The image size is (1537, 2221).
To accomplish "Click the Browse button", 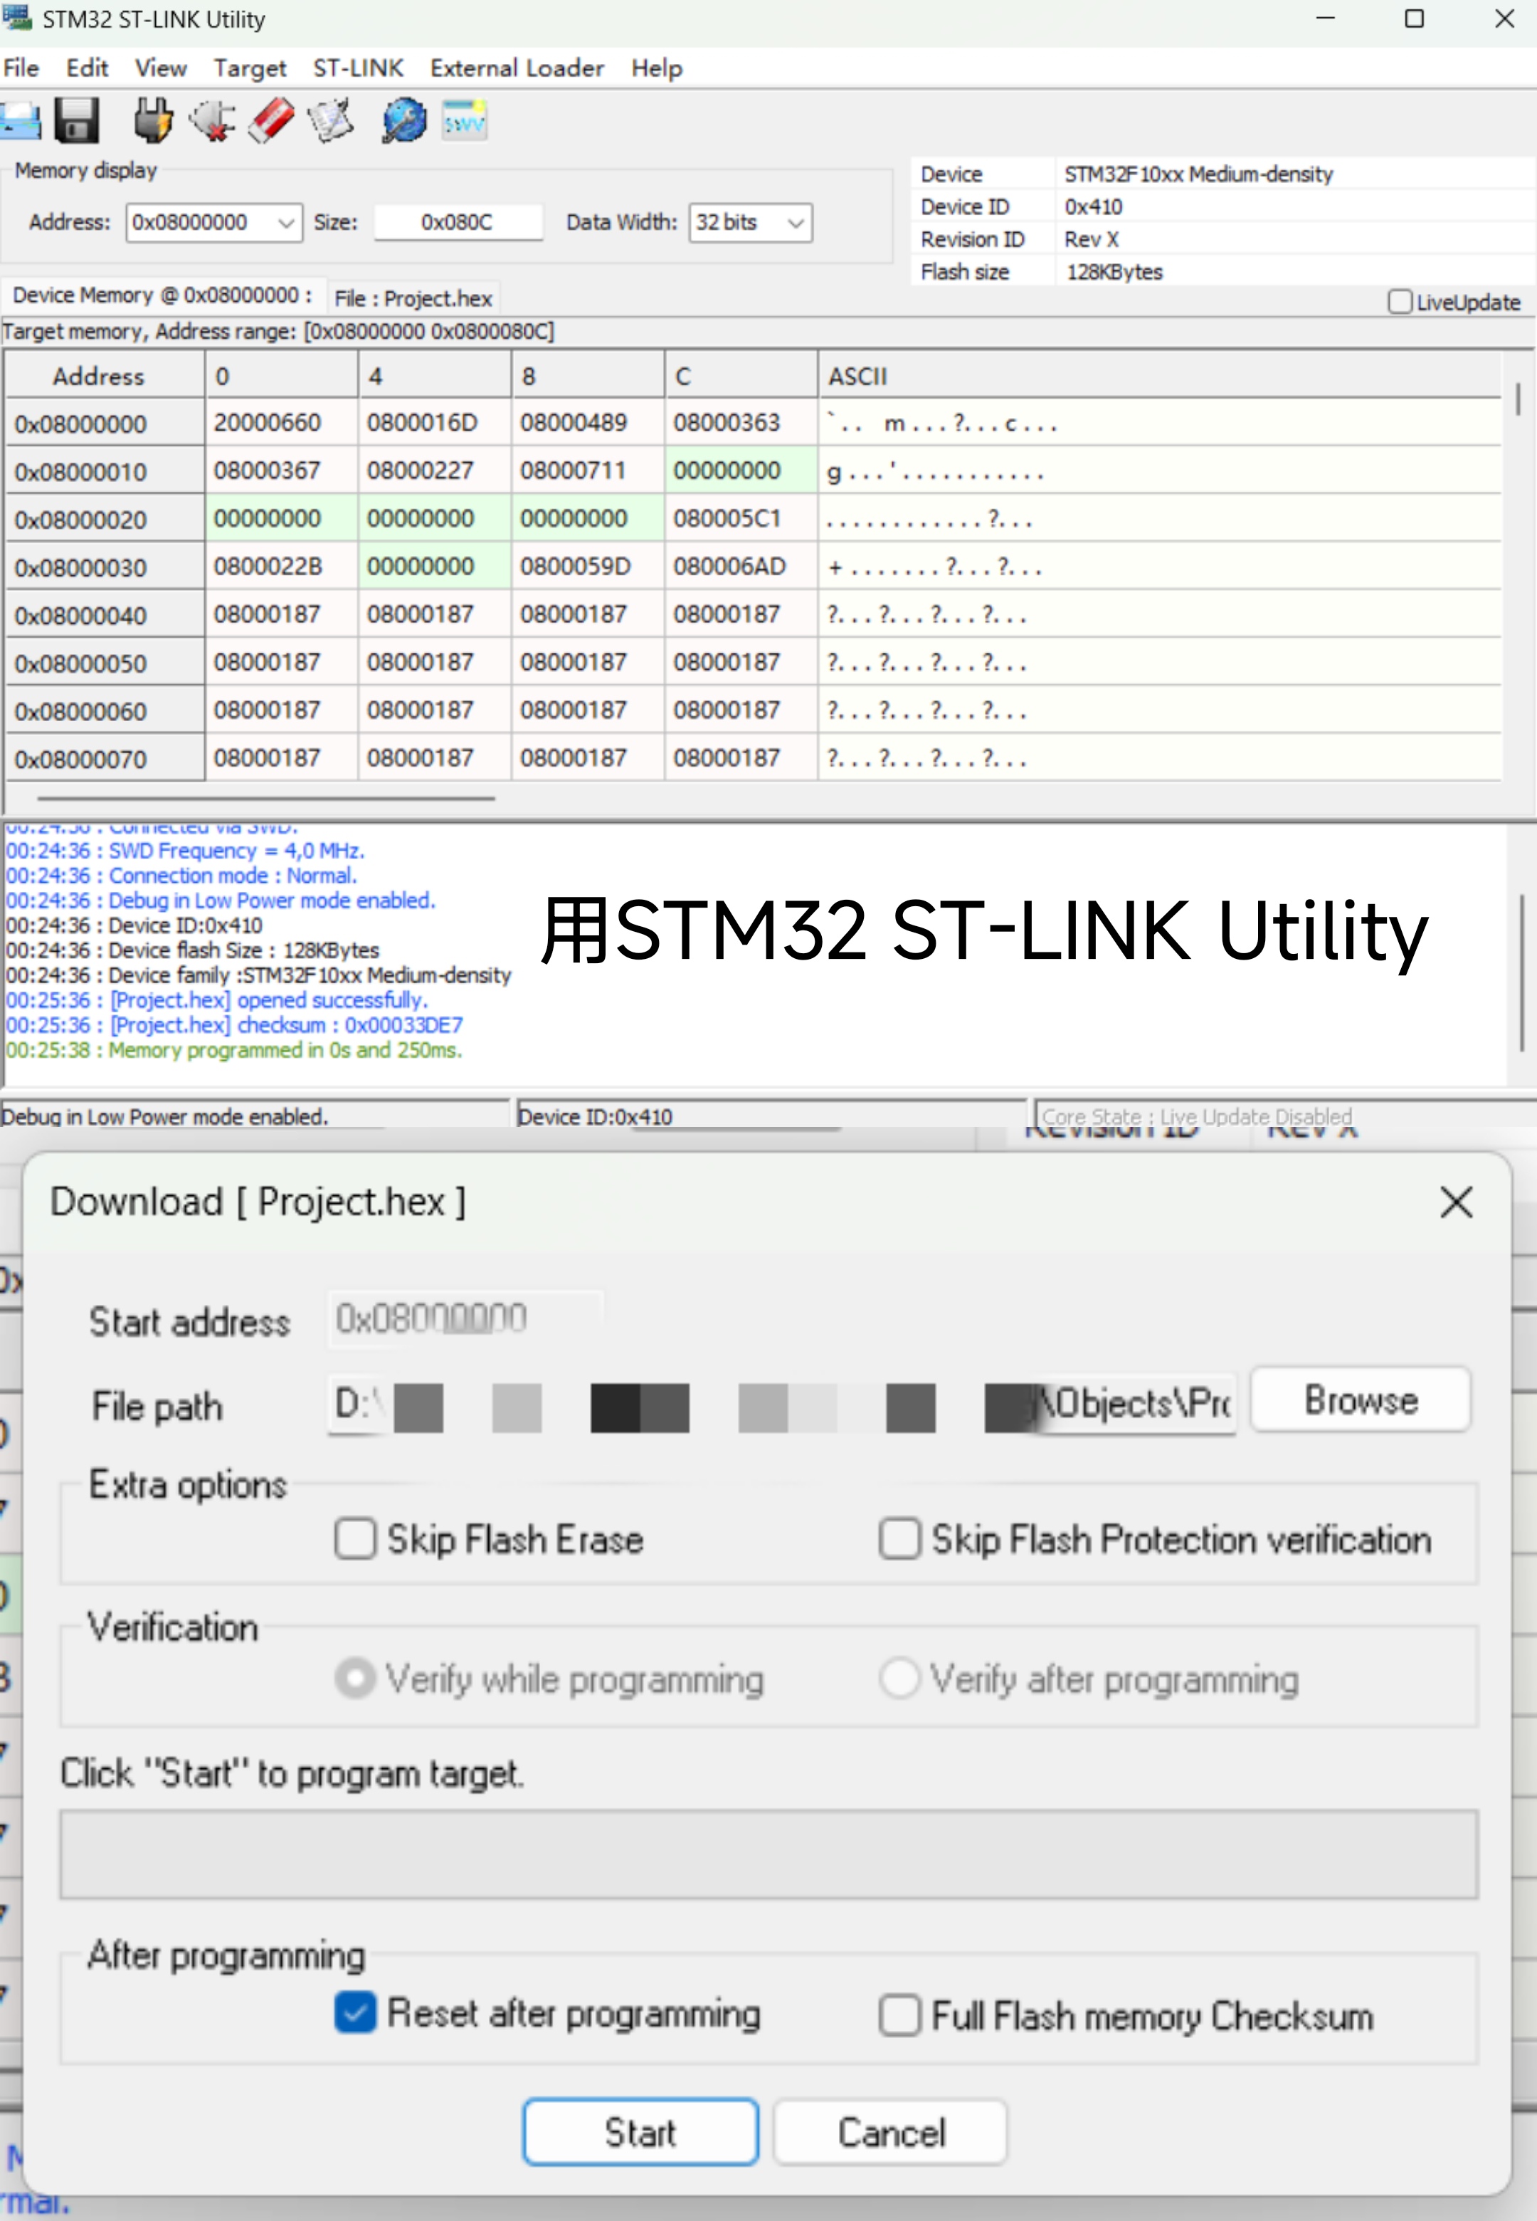I will 1359,1400.
